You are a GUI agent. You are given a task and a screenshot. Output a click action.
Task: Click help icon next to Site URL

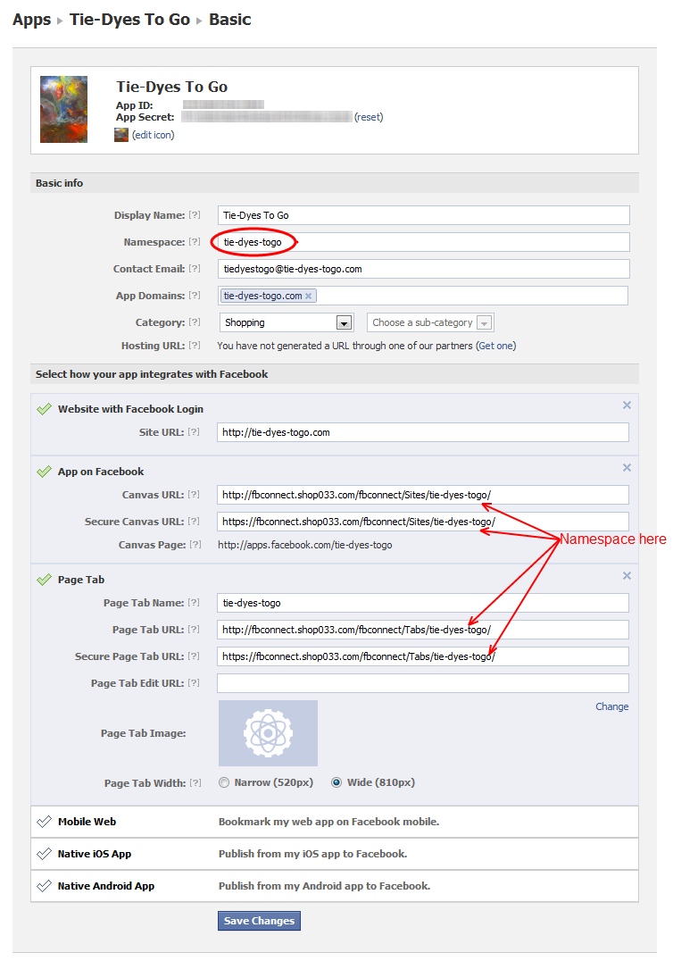[194, 432]
